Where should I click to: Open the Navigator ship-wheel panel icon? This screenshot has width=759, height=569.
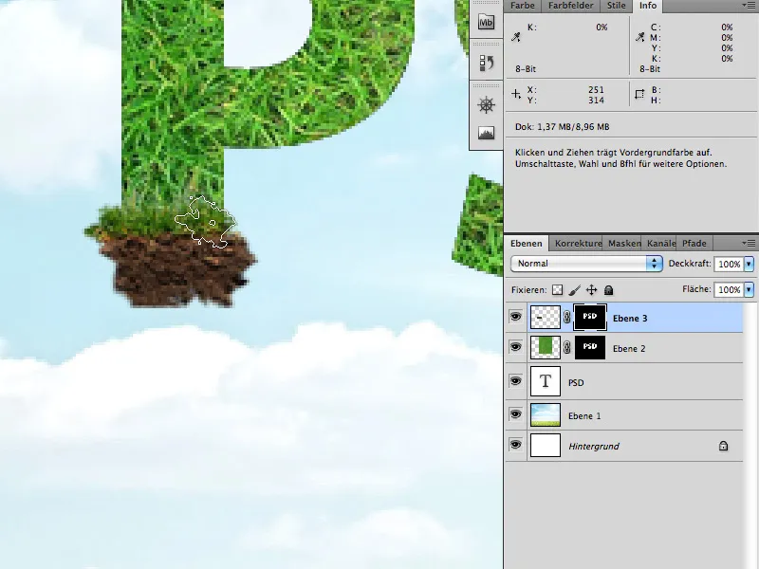click(x=486, y=104)
